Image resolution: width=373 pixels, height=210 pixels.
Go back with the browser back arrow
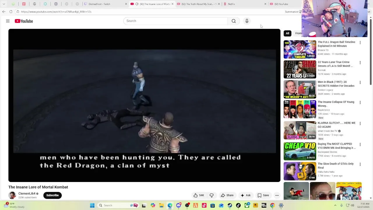point(4,12)
